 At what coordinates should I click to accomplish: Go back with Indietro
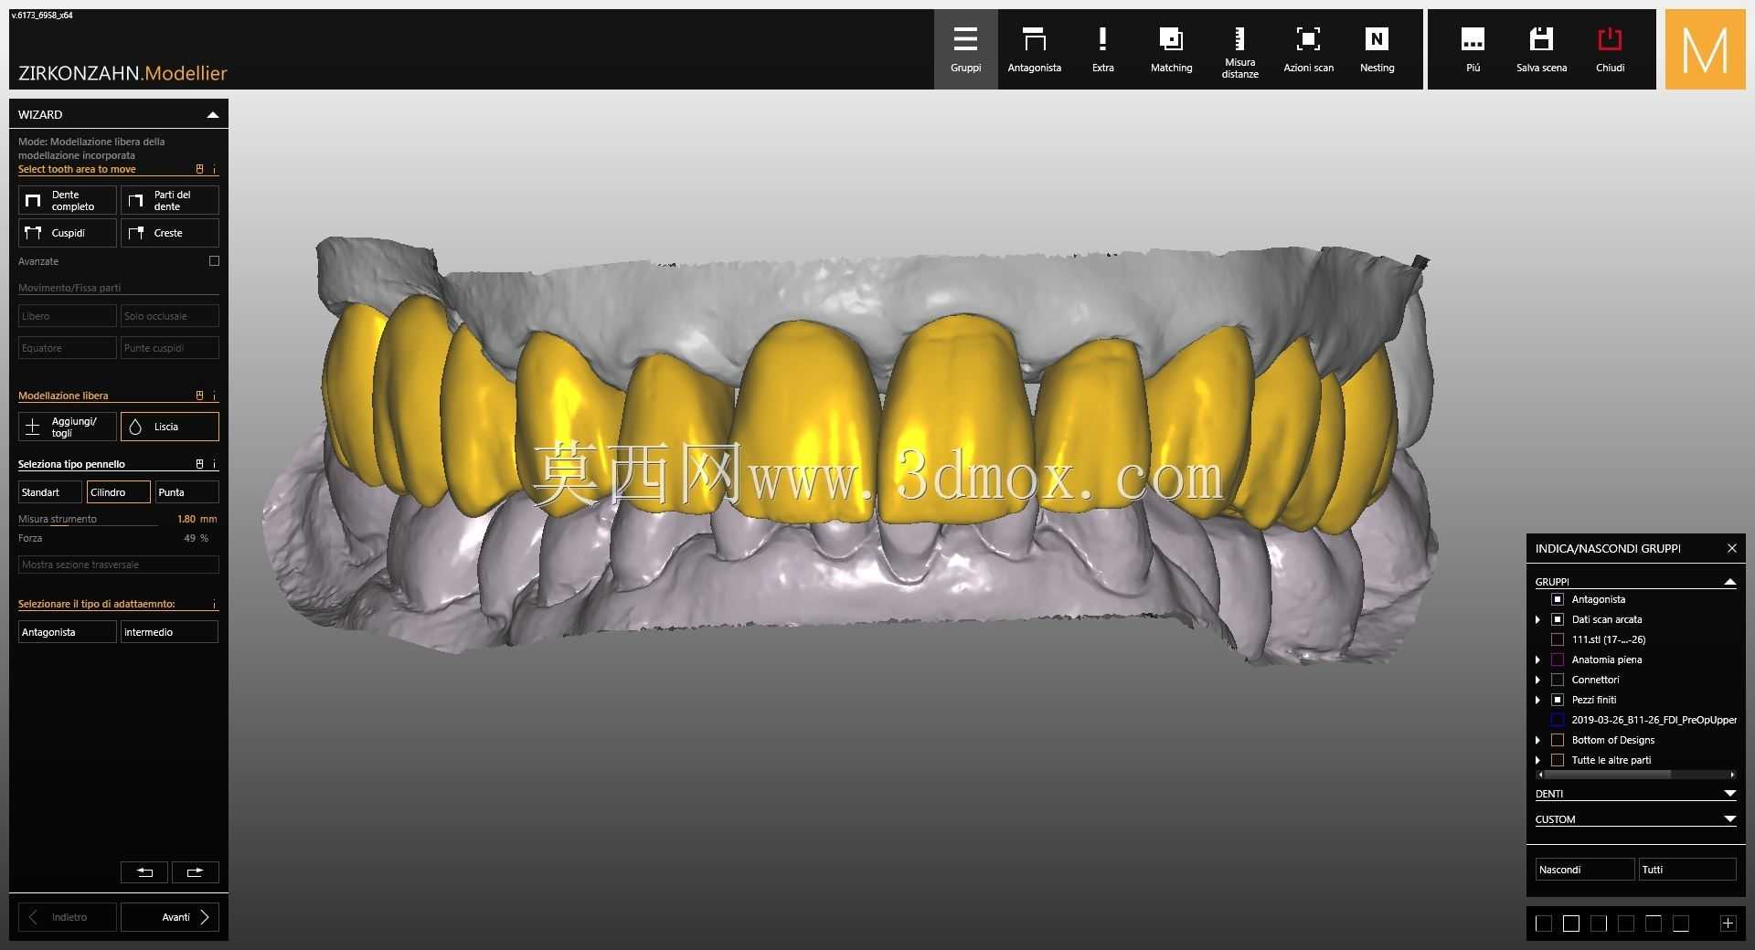[68, 917]
